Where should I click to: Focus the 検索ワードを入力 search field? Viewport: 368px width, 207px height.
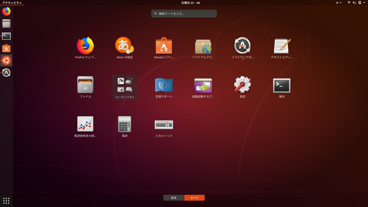(184, 13)
